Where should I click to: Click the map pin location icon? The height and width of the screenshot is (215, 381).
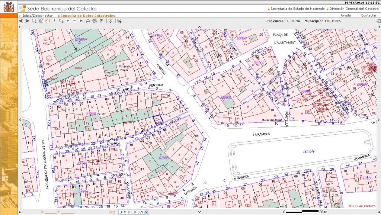click(111, 21)
